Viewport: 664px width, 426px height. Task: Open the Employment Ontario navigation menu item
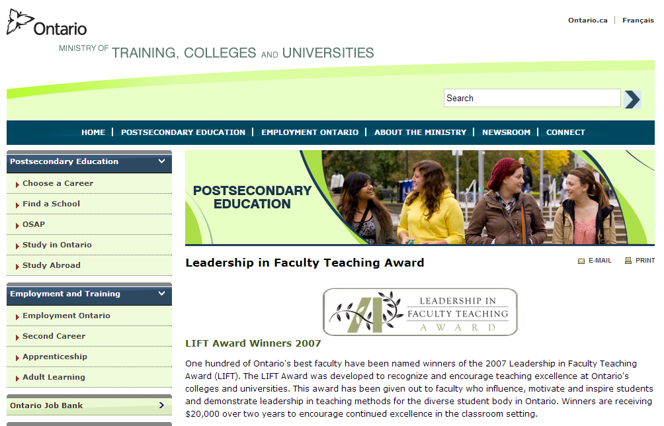[310, 132]
